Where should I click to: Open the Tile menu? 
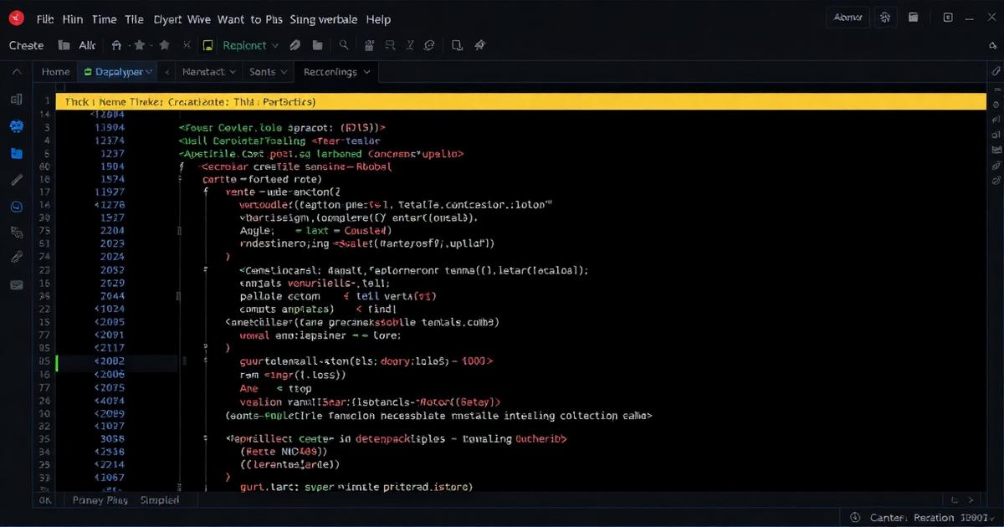tap(134, 18)
